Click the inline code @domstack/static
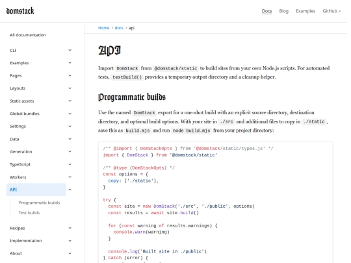 (x=175, y=68)
